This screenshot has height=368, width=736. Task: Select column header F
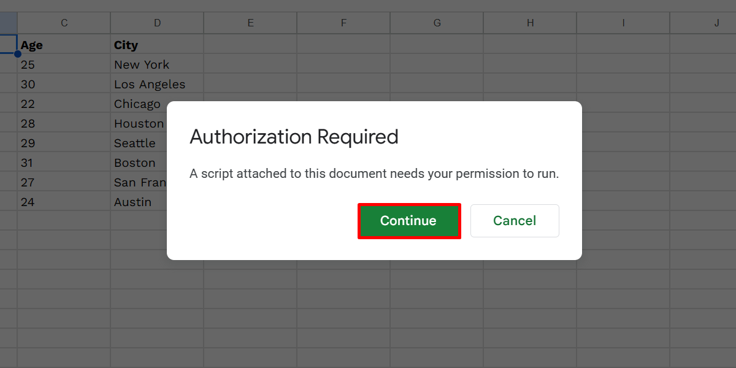343,22
